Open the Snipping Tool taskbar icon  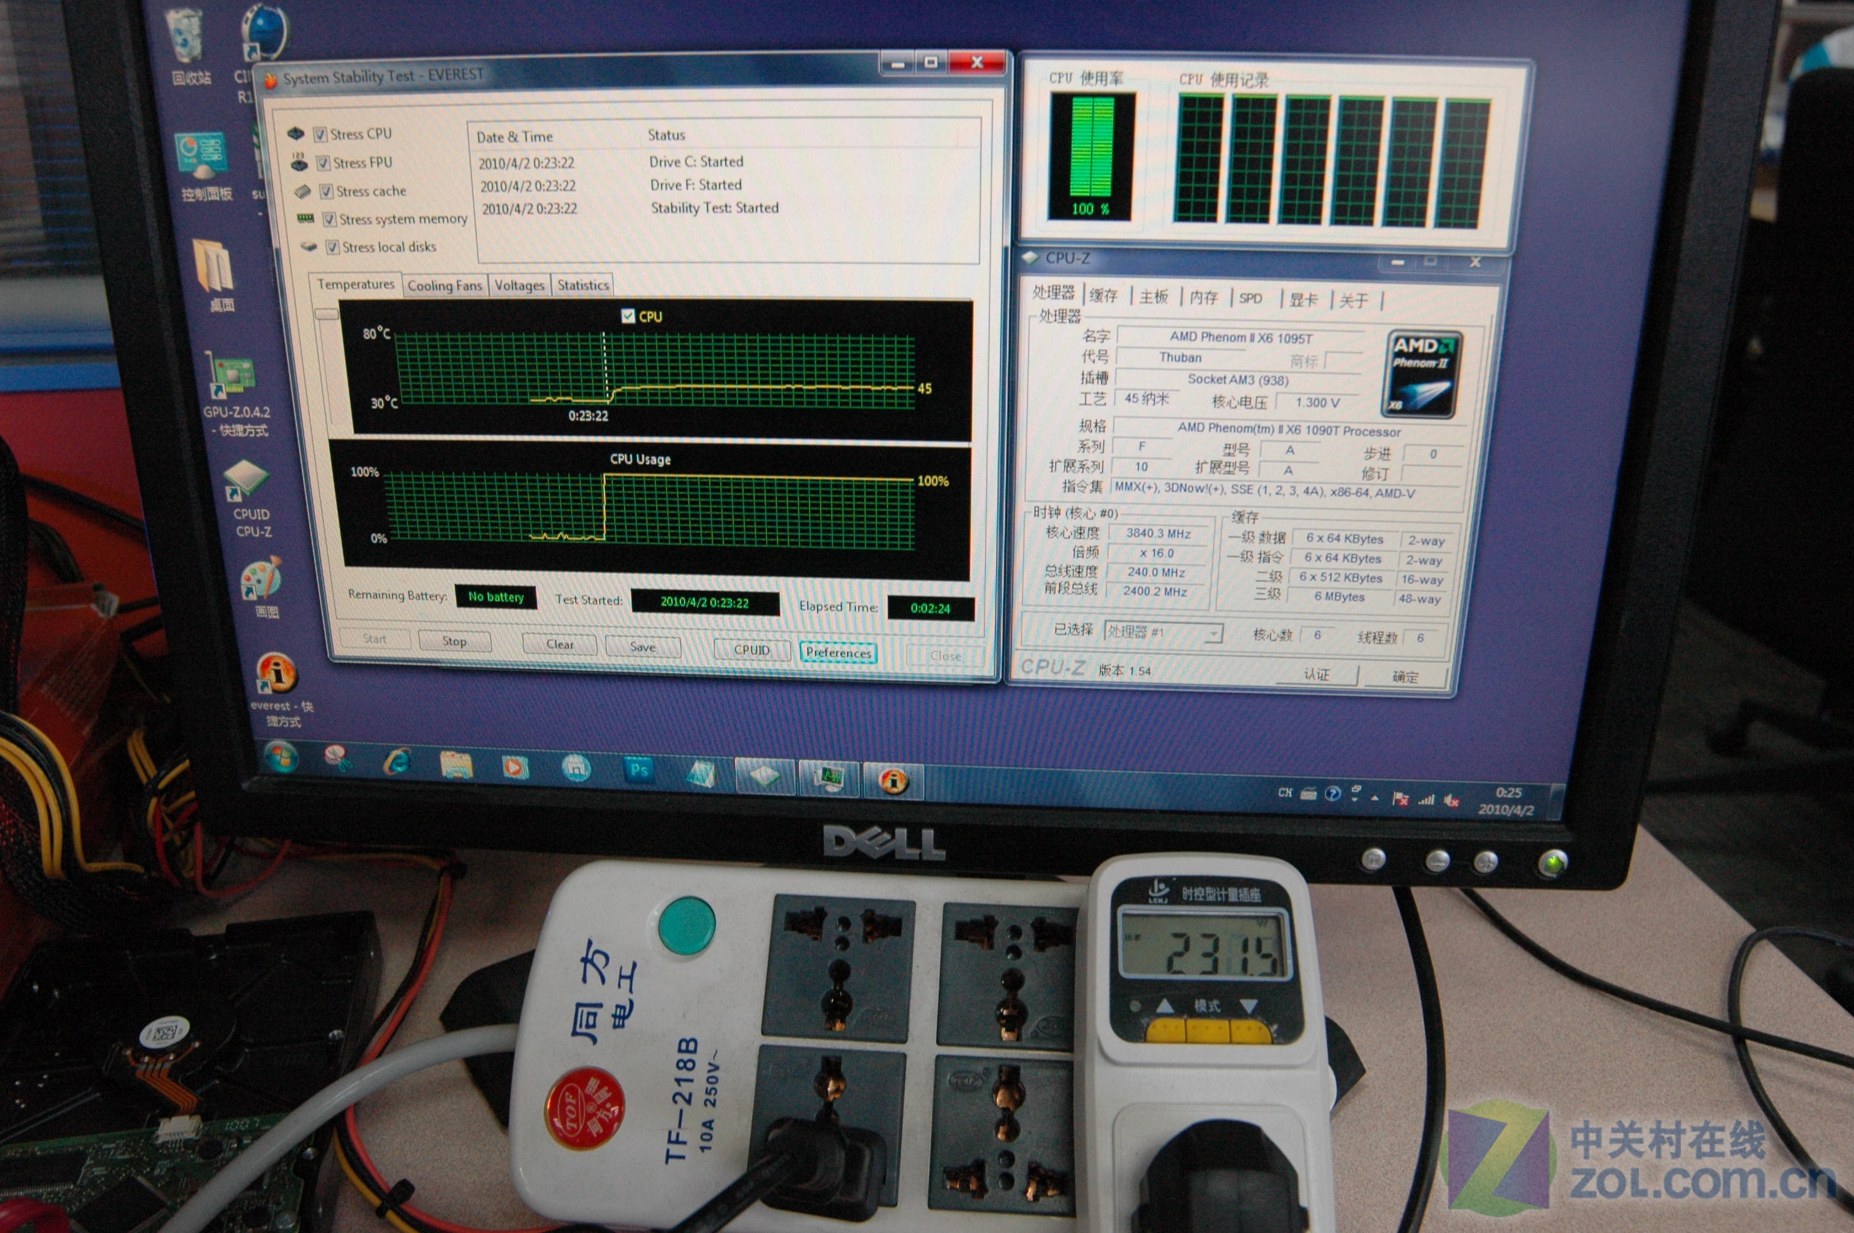(339, 758)
